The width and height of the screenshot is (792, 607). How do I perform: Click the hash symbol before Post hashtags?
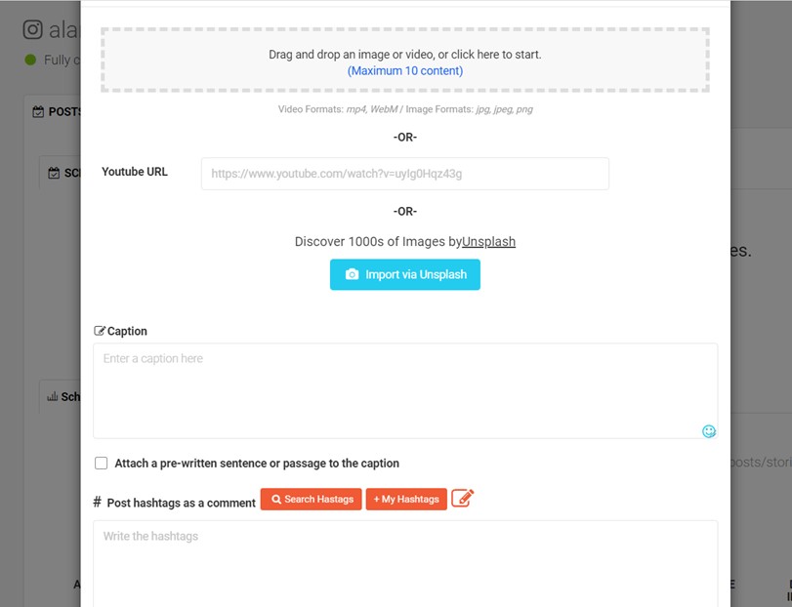click(x=97, y=502)
